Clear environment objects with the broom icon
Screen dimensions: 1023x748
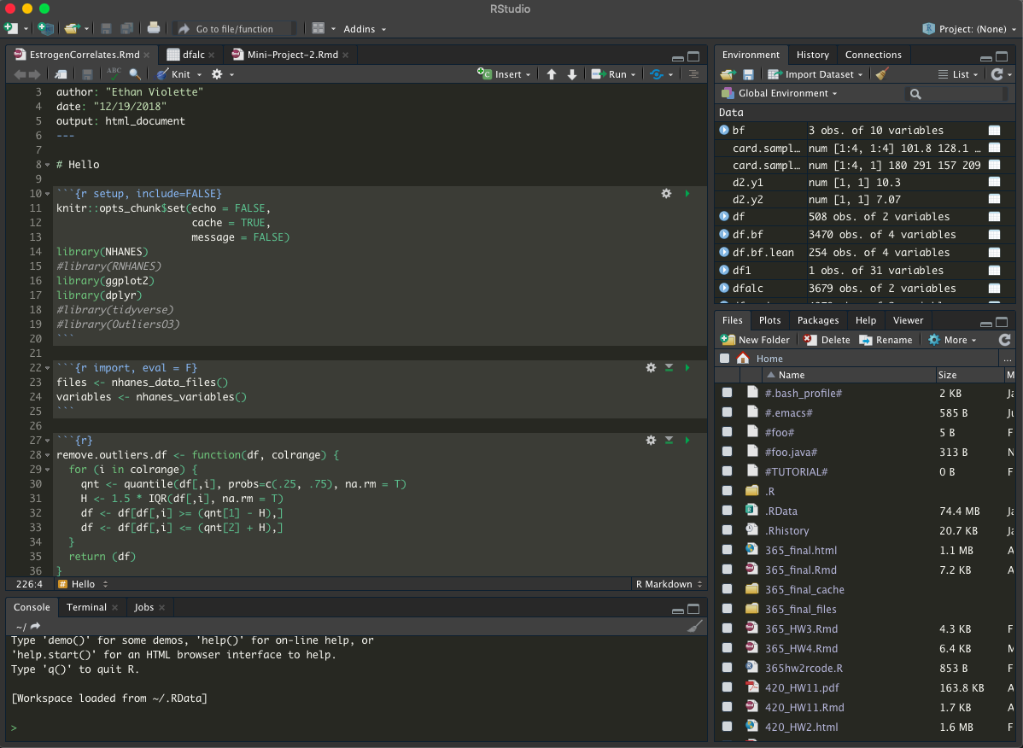coord(883,73)
